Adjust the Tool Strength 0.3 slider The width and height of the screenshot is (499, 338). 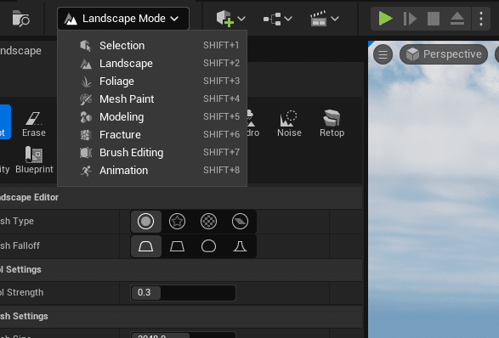[x=183, y=292]
